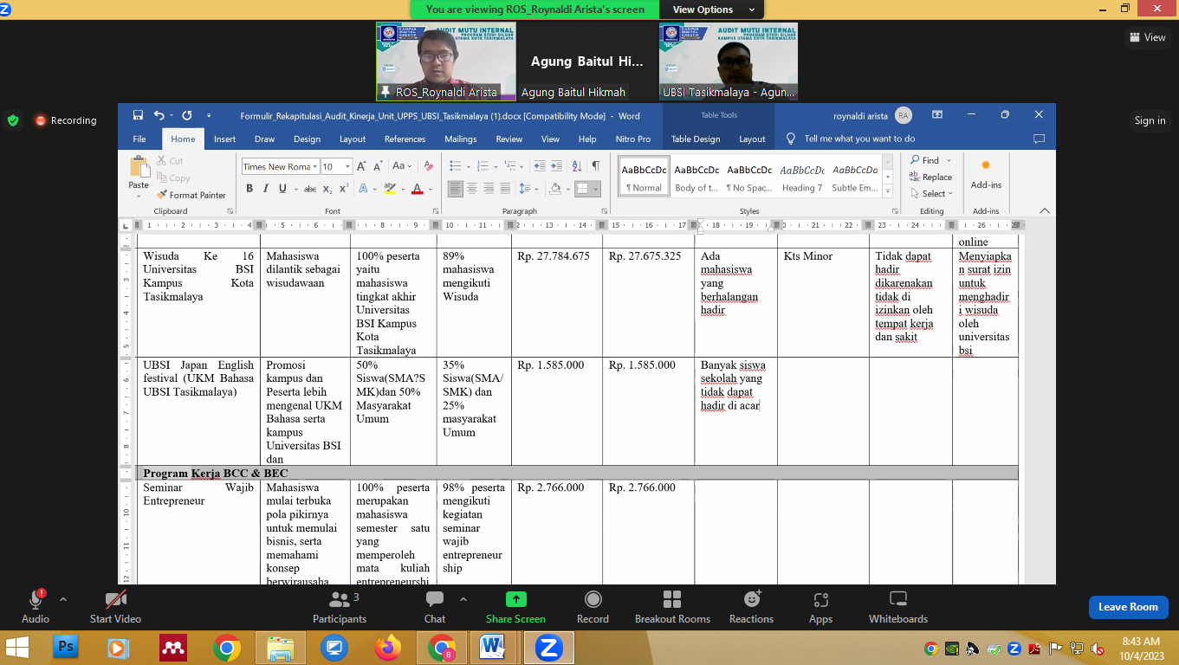
Task: Expand Find options arrow
Action: tap(949, 160)
